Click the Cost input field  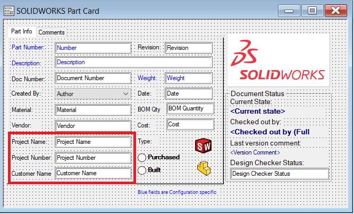pyautogui.click(x=190, y=124)
